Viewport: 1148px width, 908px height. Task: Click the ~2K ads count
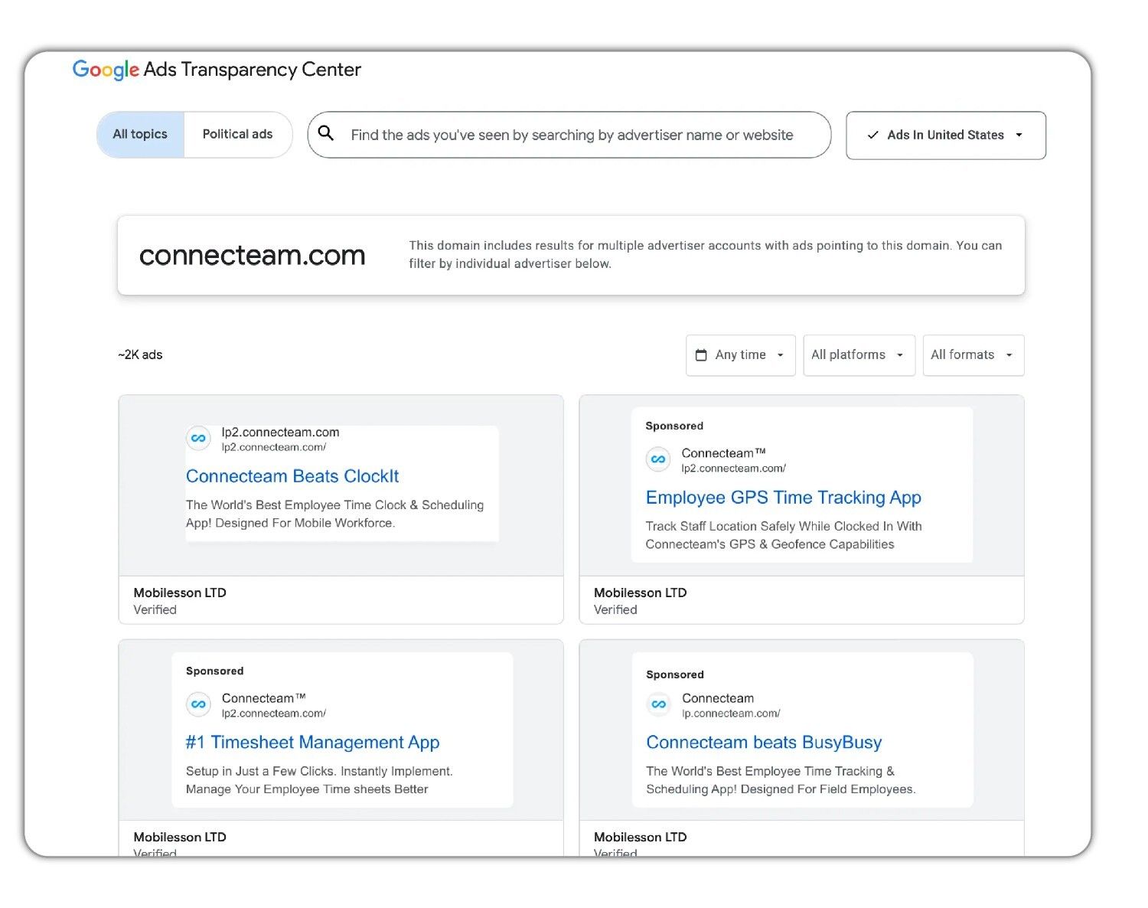coord(140,354)
